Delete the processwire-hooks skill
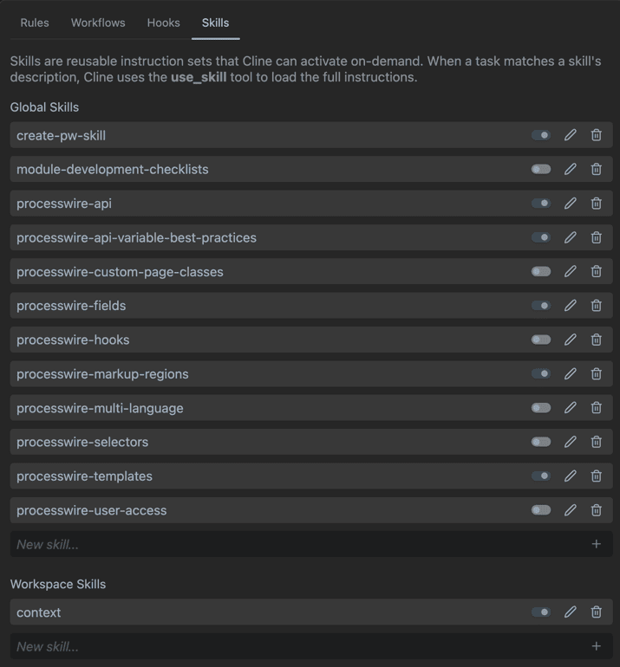Screen dimensions: 620x667 [x=596, y=340]
